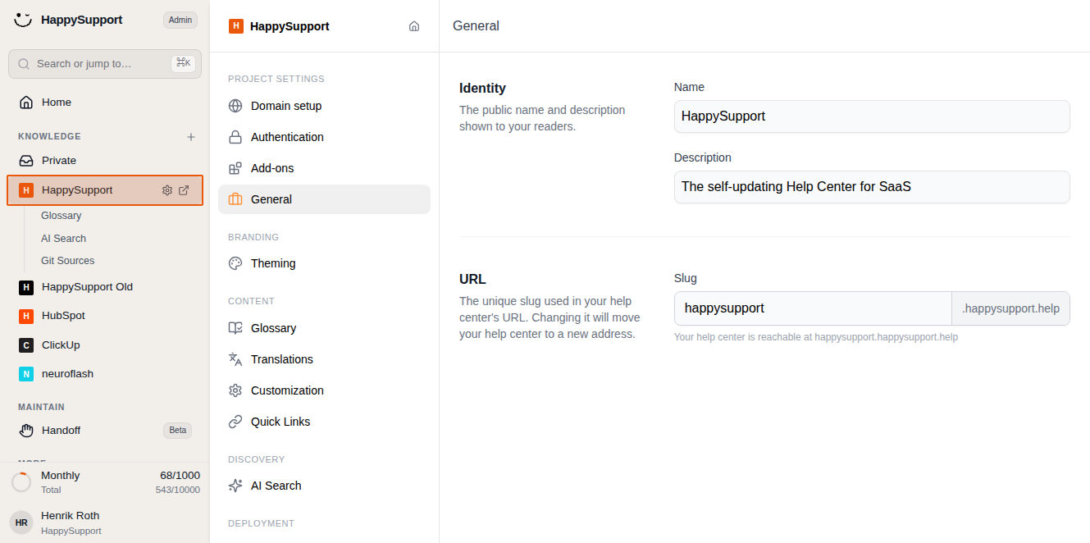
Task: Add new knowledge item with plus icon
Action: click(191, 137)
